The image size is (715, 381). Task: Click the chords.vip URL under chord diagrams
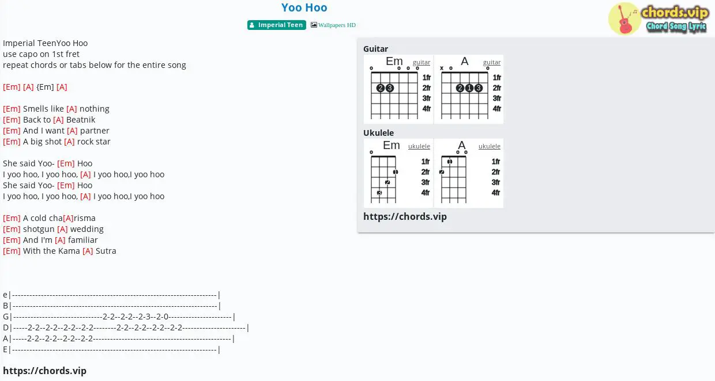point(405,216)
